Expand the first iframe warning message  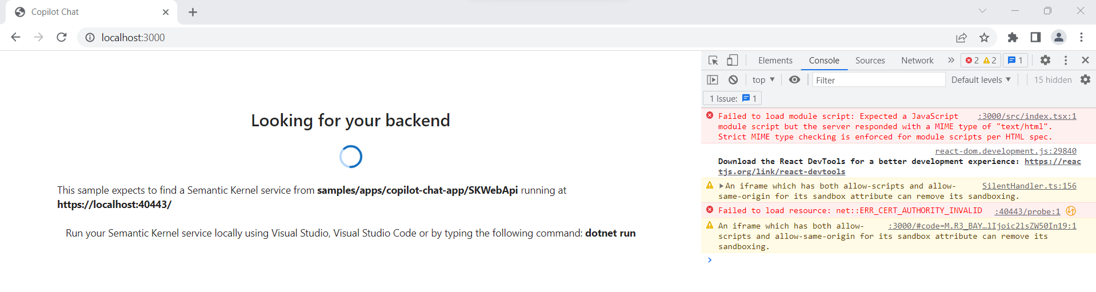(x=721, y=186)
